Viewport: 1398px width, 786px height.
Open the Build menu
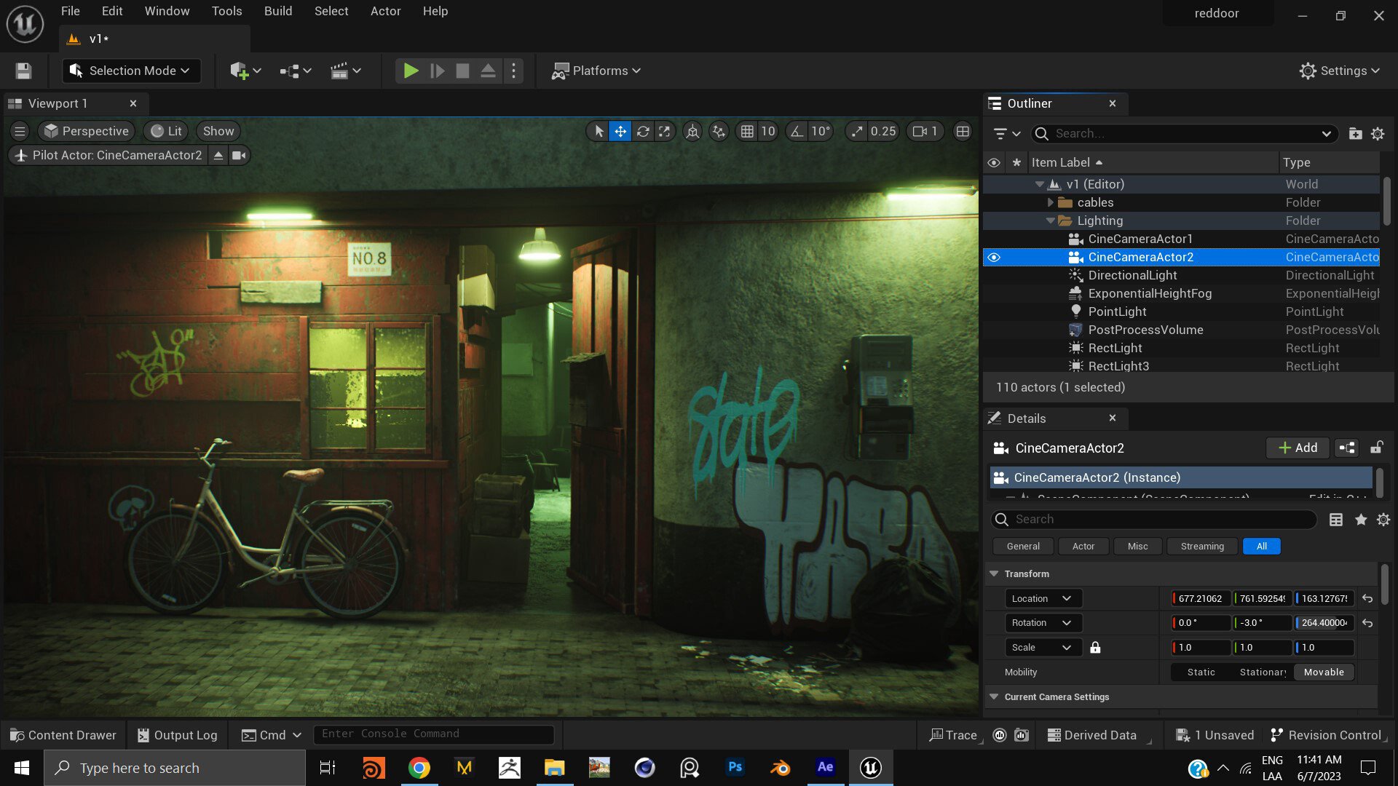click(x=277, y=11)
